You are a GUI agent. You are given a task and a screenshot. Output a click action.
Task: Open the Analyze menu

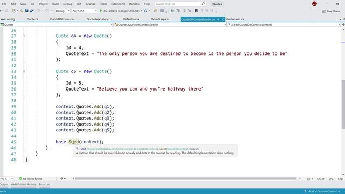point(91,4)
